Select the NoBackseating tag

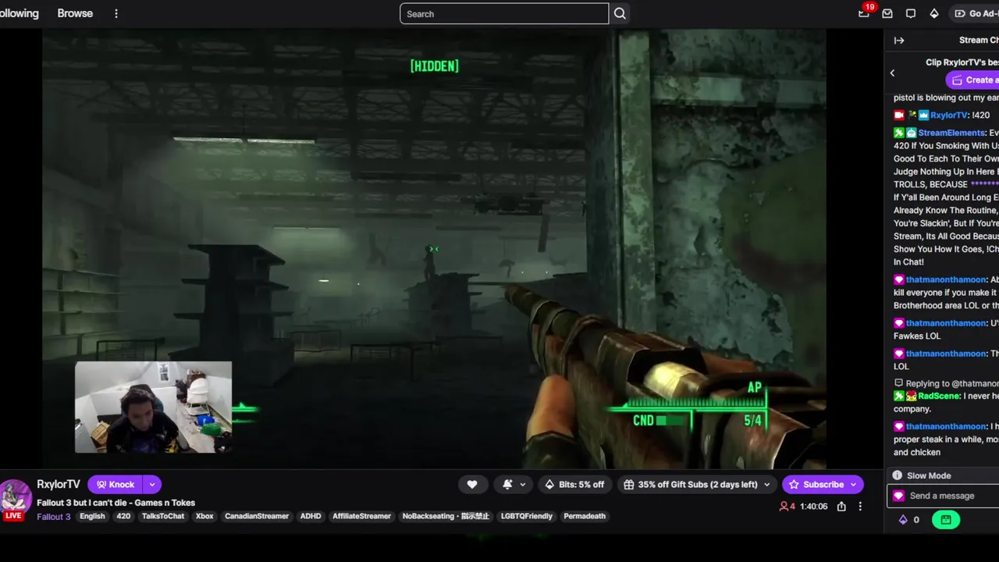point(446,517)
